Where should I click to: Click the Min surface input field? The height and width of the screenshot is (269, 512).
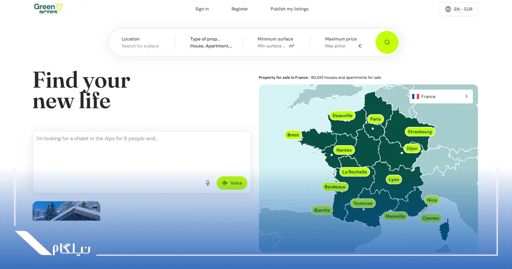click(x=272, y=46)
